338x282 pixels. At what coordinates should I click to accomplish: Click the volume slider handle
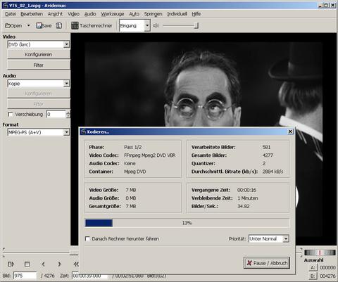[196, 25]
